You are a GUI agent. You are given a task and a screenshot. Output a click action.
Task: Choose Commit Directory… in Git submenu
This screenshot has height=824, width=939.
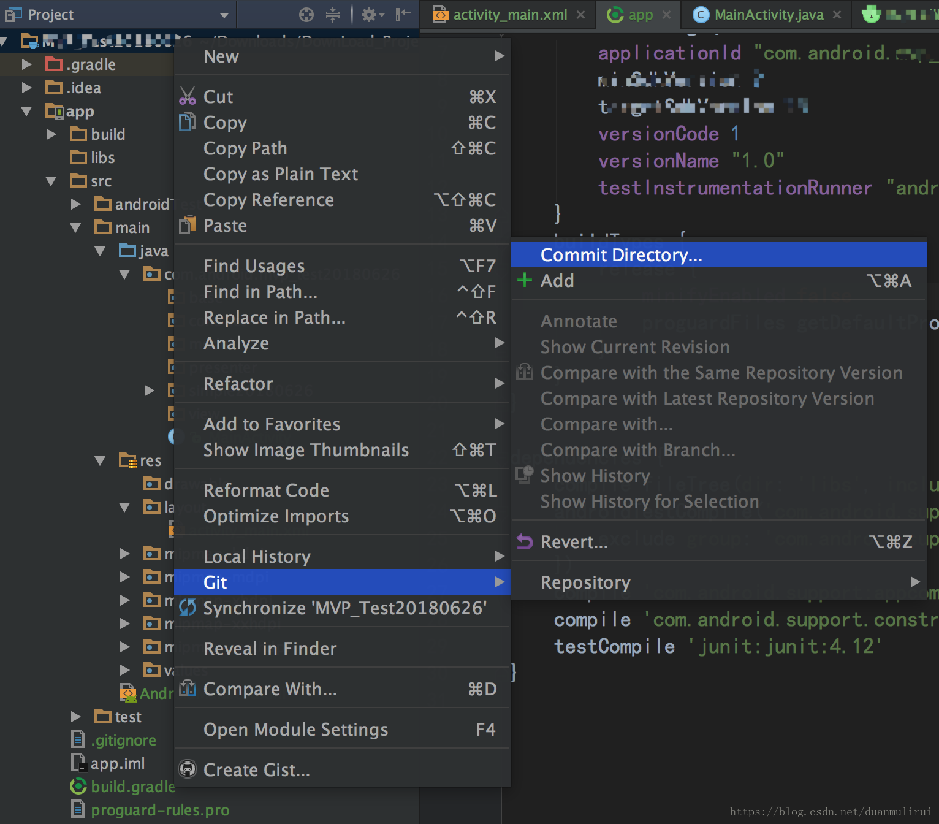pos(718,254)
